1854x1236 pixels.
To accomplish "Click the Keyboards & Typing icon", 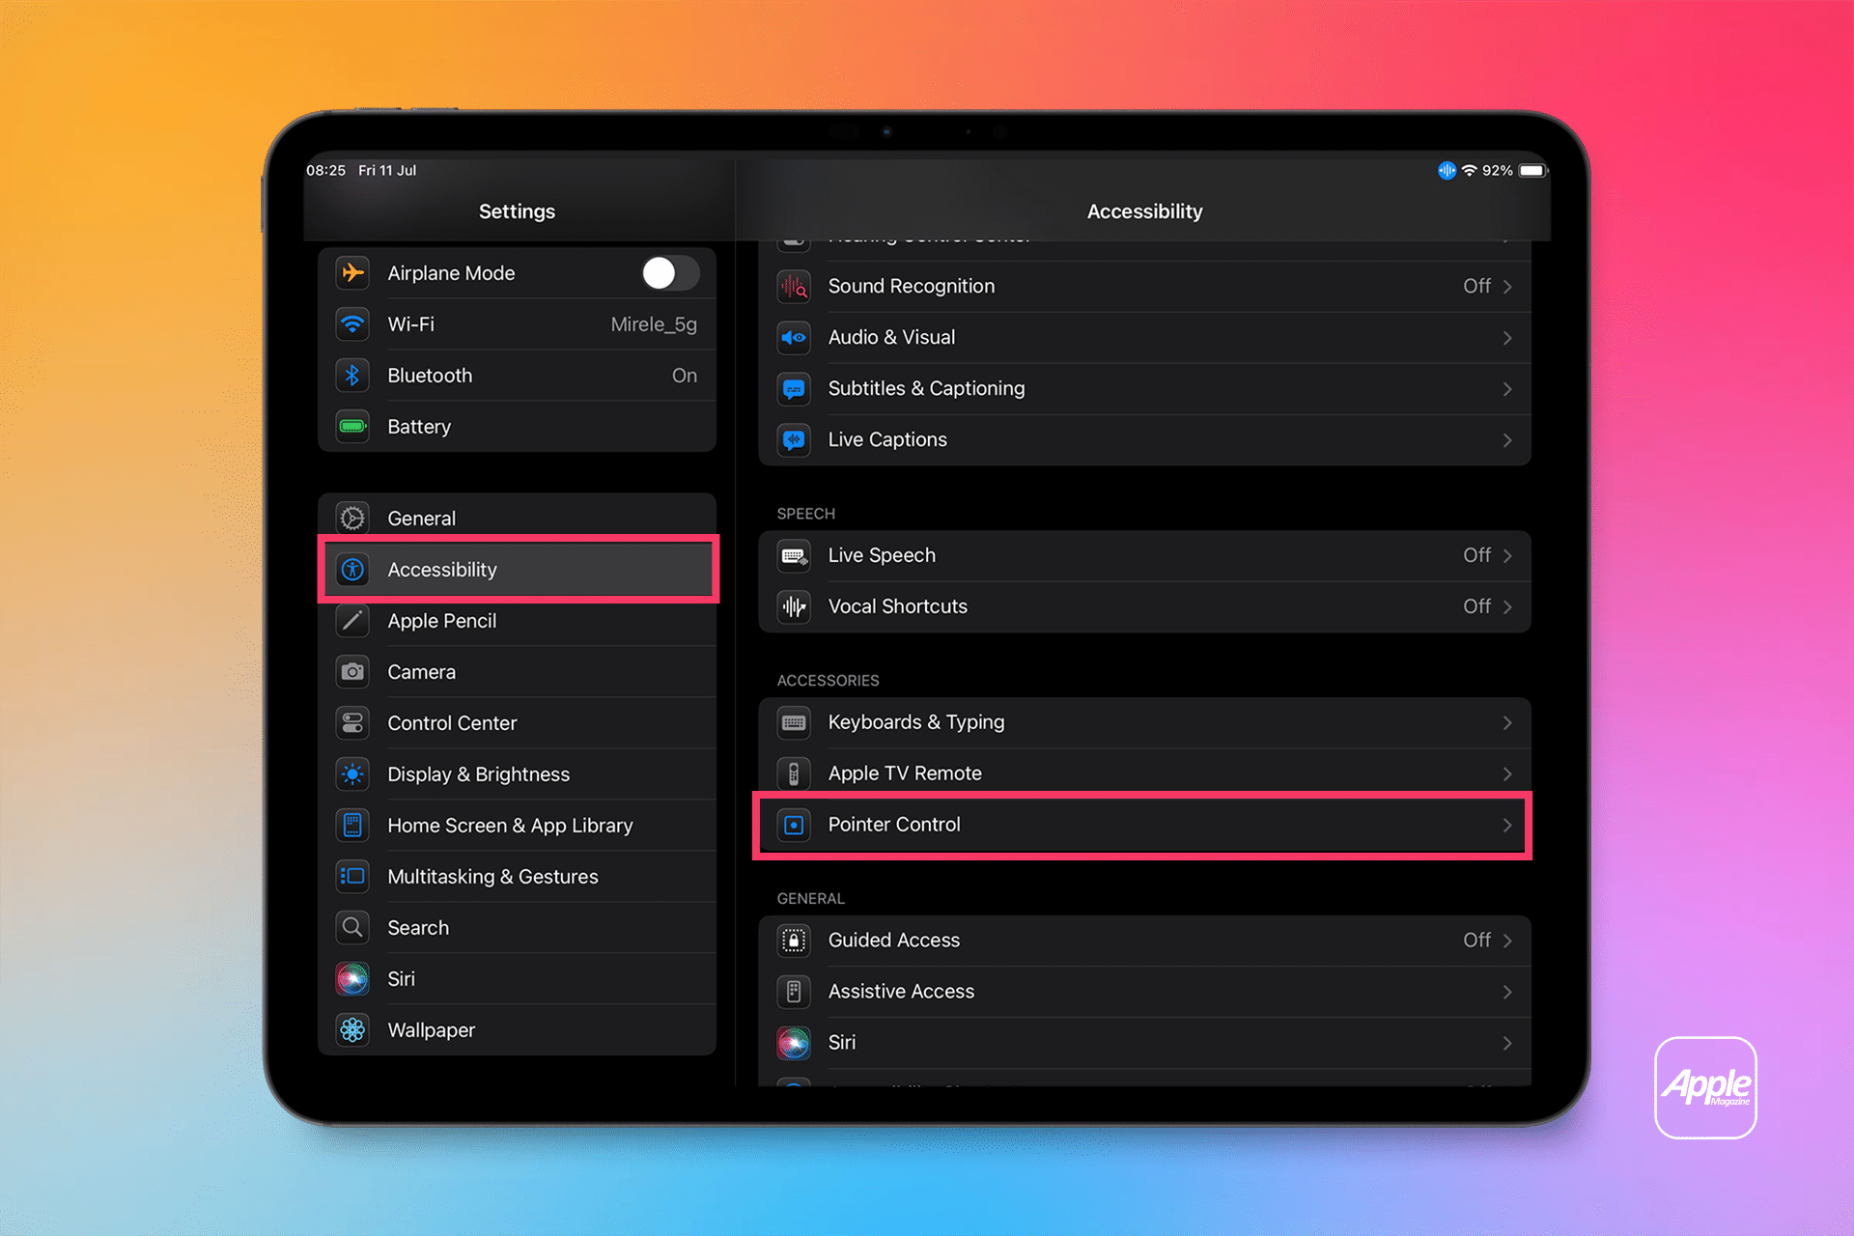I will [794, 723].
